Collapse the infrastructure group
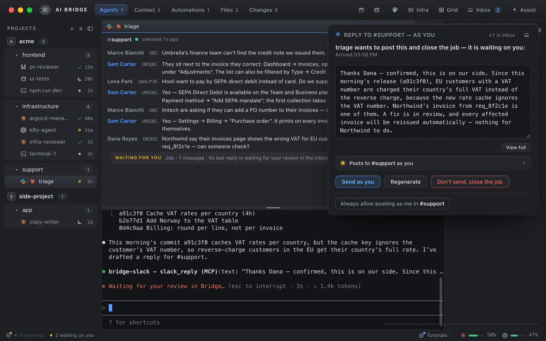This screenshot has height=341, width=546. (17, 106)
